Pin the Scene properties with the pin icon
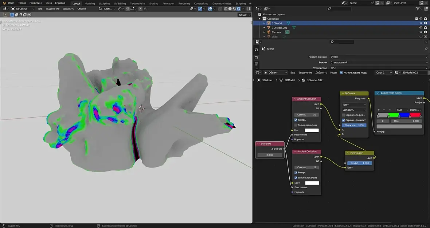The width and height of the screenshot is (430, 228). pos(426,49)
